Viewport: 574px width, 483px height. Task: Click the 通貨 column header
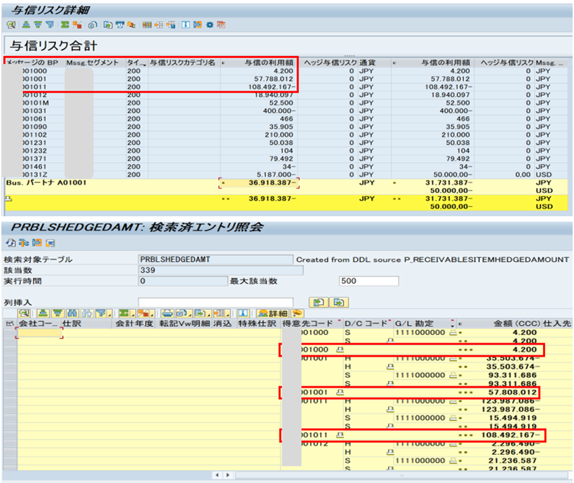click(374, 63)
